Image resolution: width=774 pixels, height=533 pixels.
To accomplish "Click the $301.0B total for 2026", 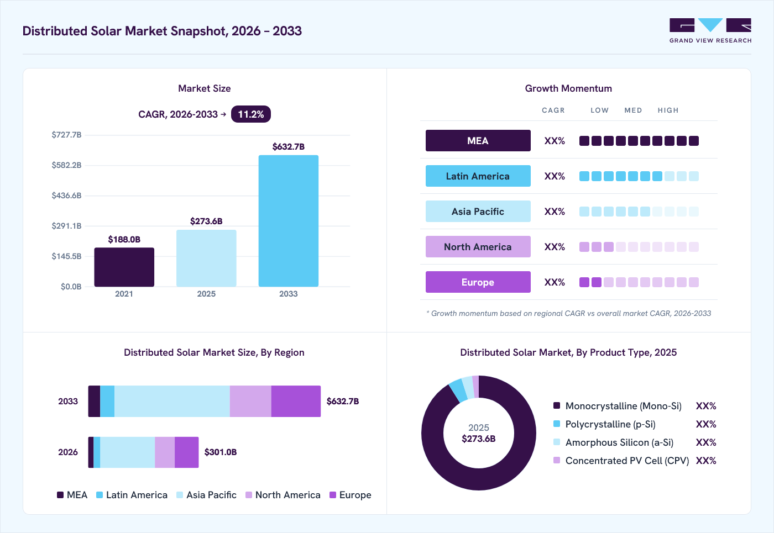I will (x=221, y=452).
